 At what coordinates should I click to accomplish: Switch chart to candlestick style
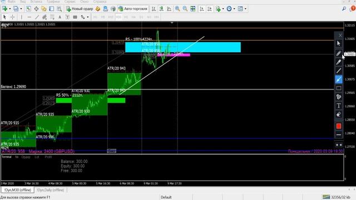click(161, 9)
